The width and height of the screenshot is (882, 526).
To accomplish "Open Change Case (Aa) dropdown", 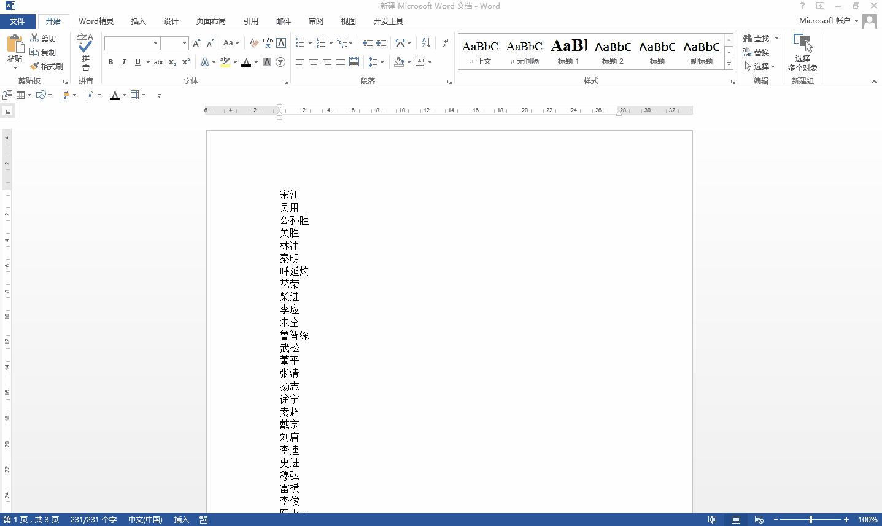I will [231, 43].
